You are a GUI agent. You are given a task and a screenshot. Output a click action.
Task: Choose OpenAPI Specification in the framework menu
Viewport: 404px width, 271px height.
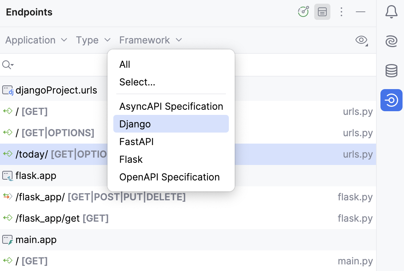[170, 177]
